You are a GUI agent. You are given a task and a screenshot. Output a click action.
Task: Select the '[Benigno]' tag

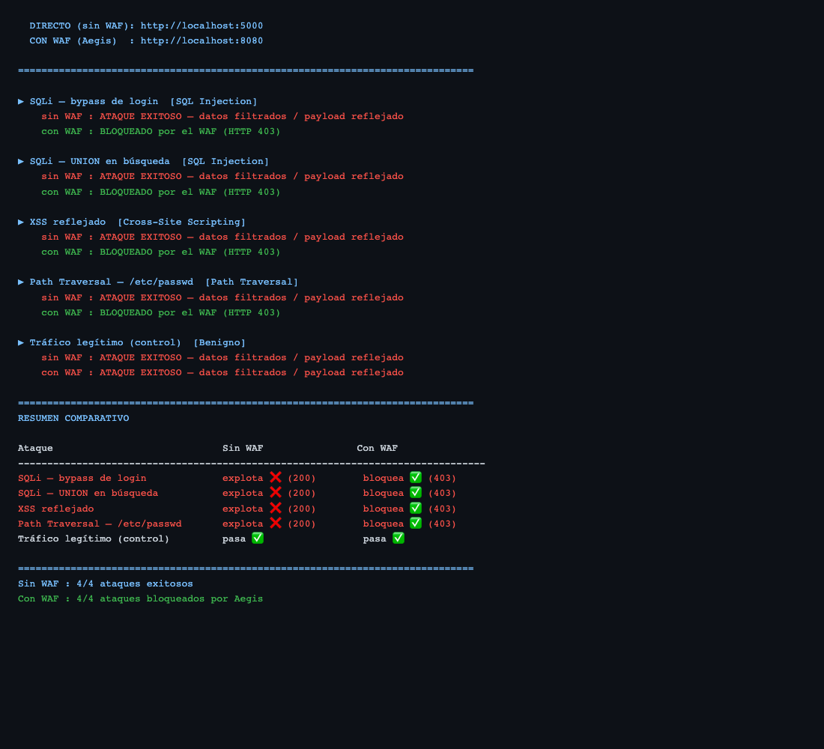tap(219, 343)
